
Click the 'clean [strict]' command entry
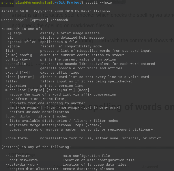(x=20, y=77)
